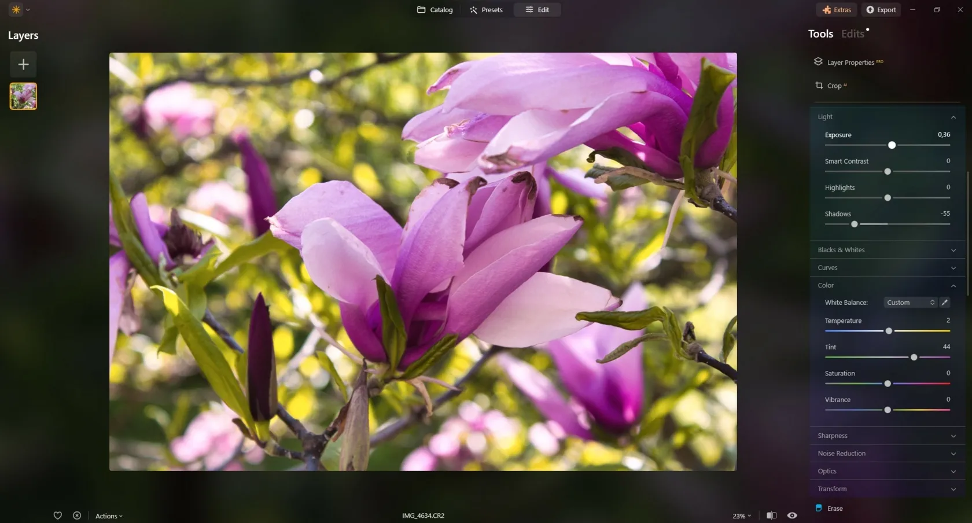Open the White Balance Custom dropdown

click(910, 303)
